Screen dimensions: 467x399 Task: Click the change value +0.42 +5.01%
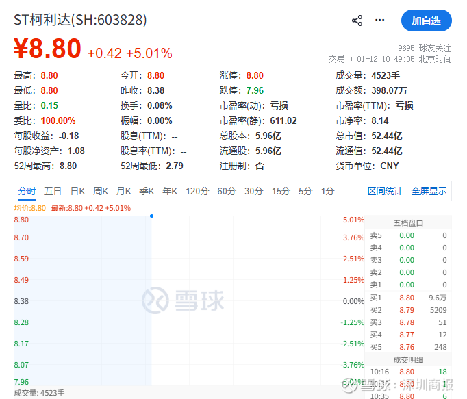tap(130, 53)
